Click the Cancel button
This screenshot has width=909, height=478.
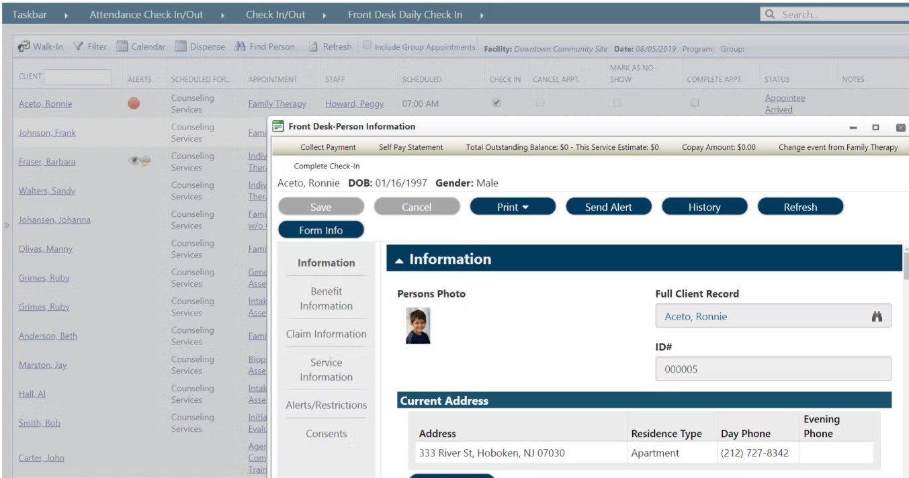pos(417,207)
